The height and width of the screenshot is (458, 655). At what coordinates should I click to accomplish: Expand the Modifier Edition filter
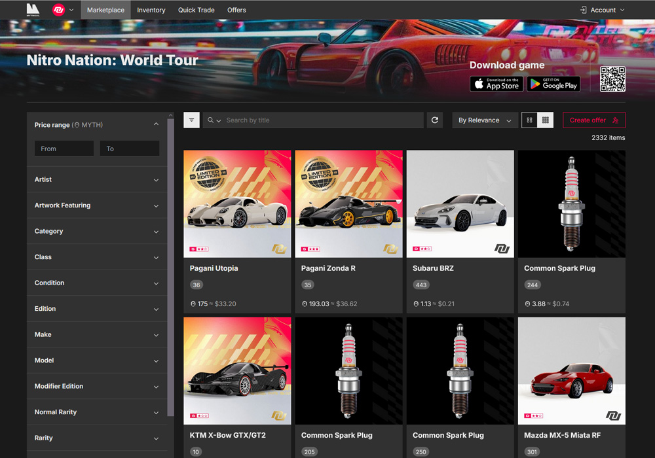(97, 386)
